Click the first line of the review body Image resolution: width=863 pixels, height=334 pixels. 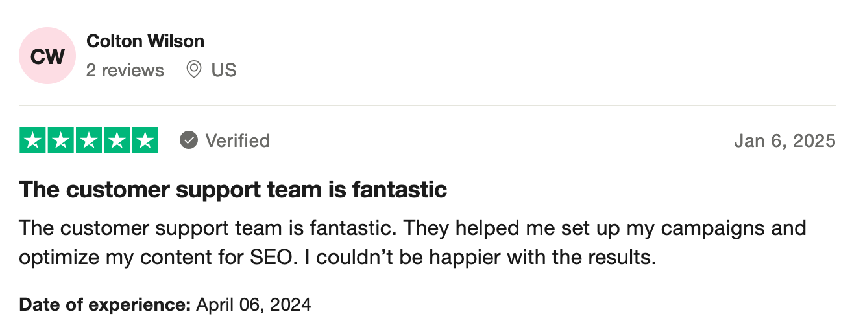point(413,228)
